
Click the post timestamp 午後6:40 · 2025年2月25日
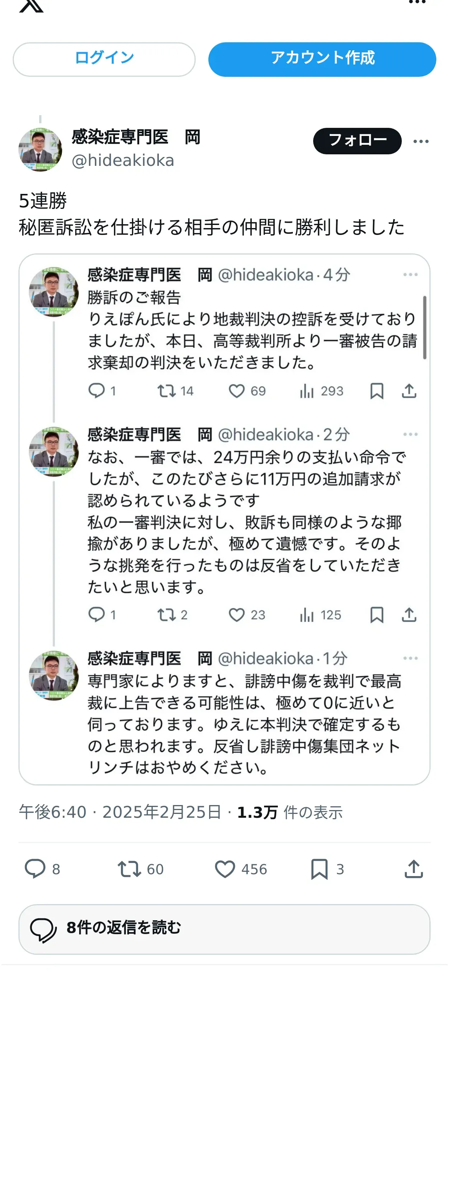[x=120, y=812]
